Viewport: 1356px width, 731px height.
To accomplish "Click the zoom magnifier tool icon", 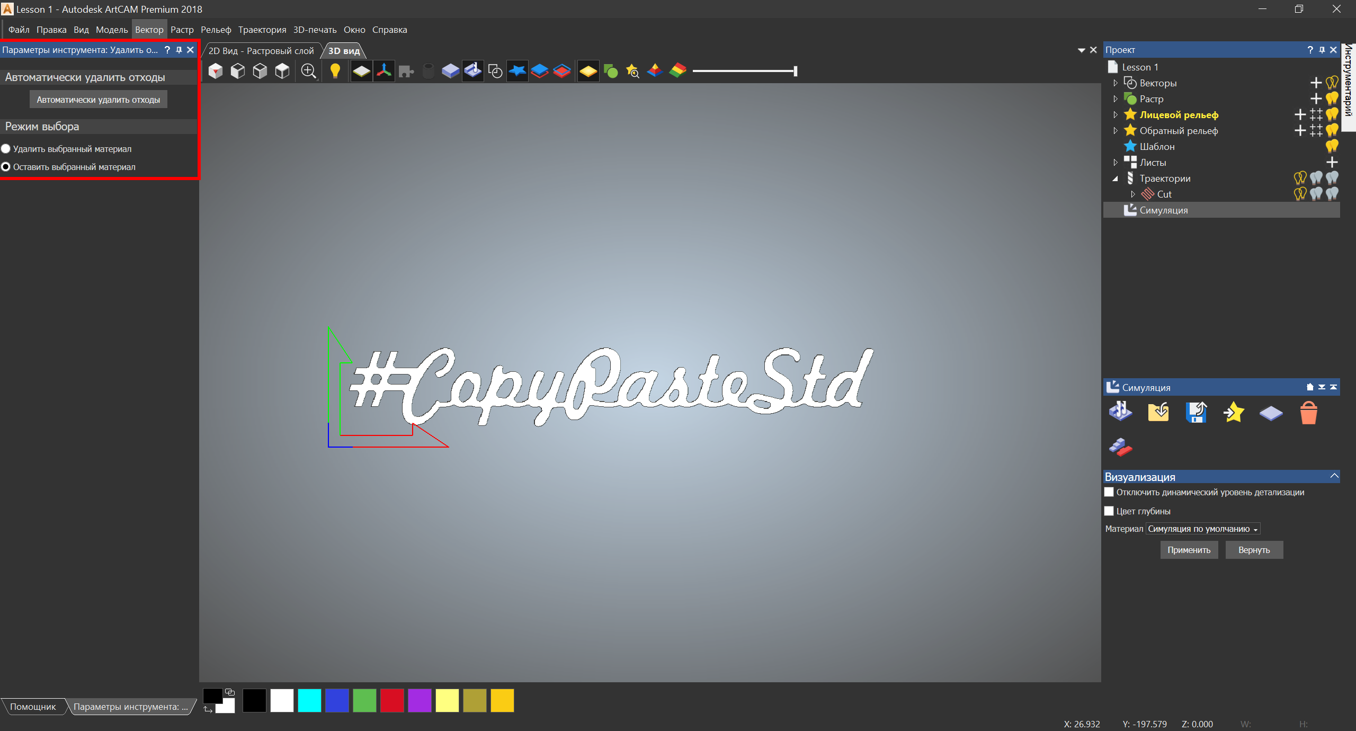I will pyautogui.click(x=308, y=71).
